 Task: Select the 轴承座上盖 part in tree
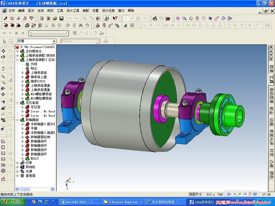click(x=39, y=77)
